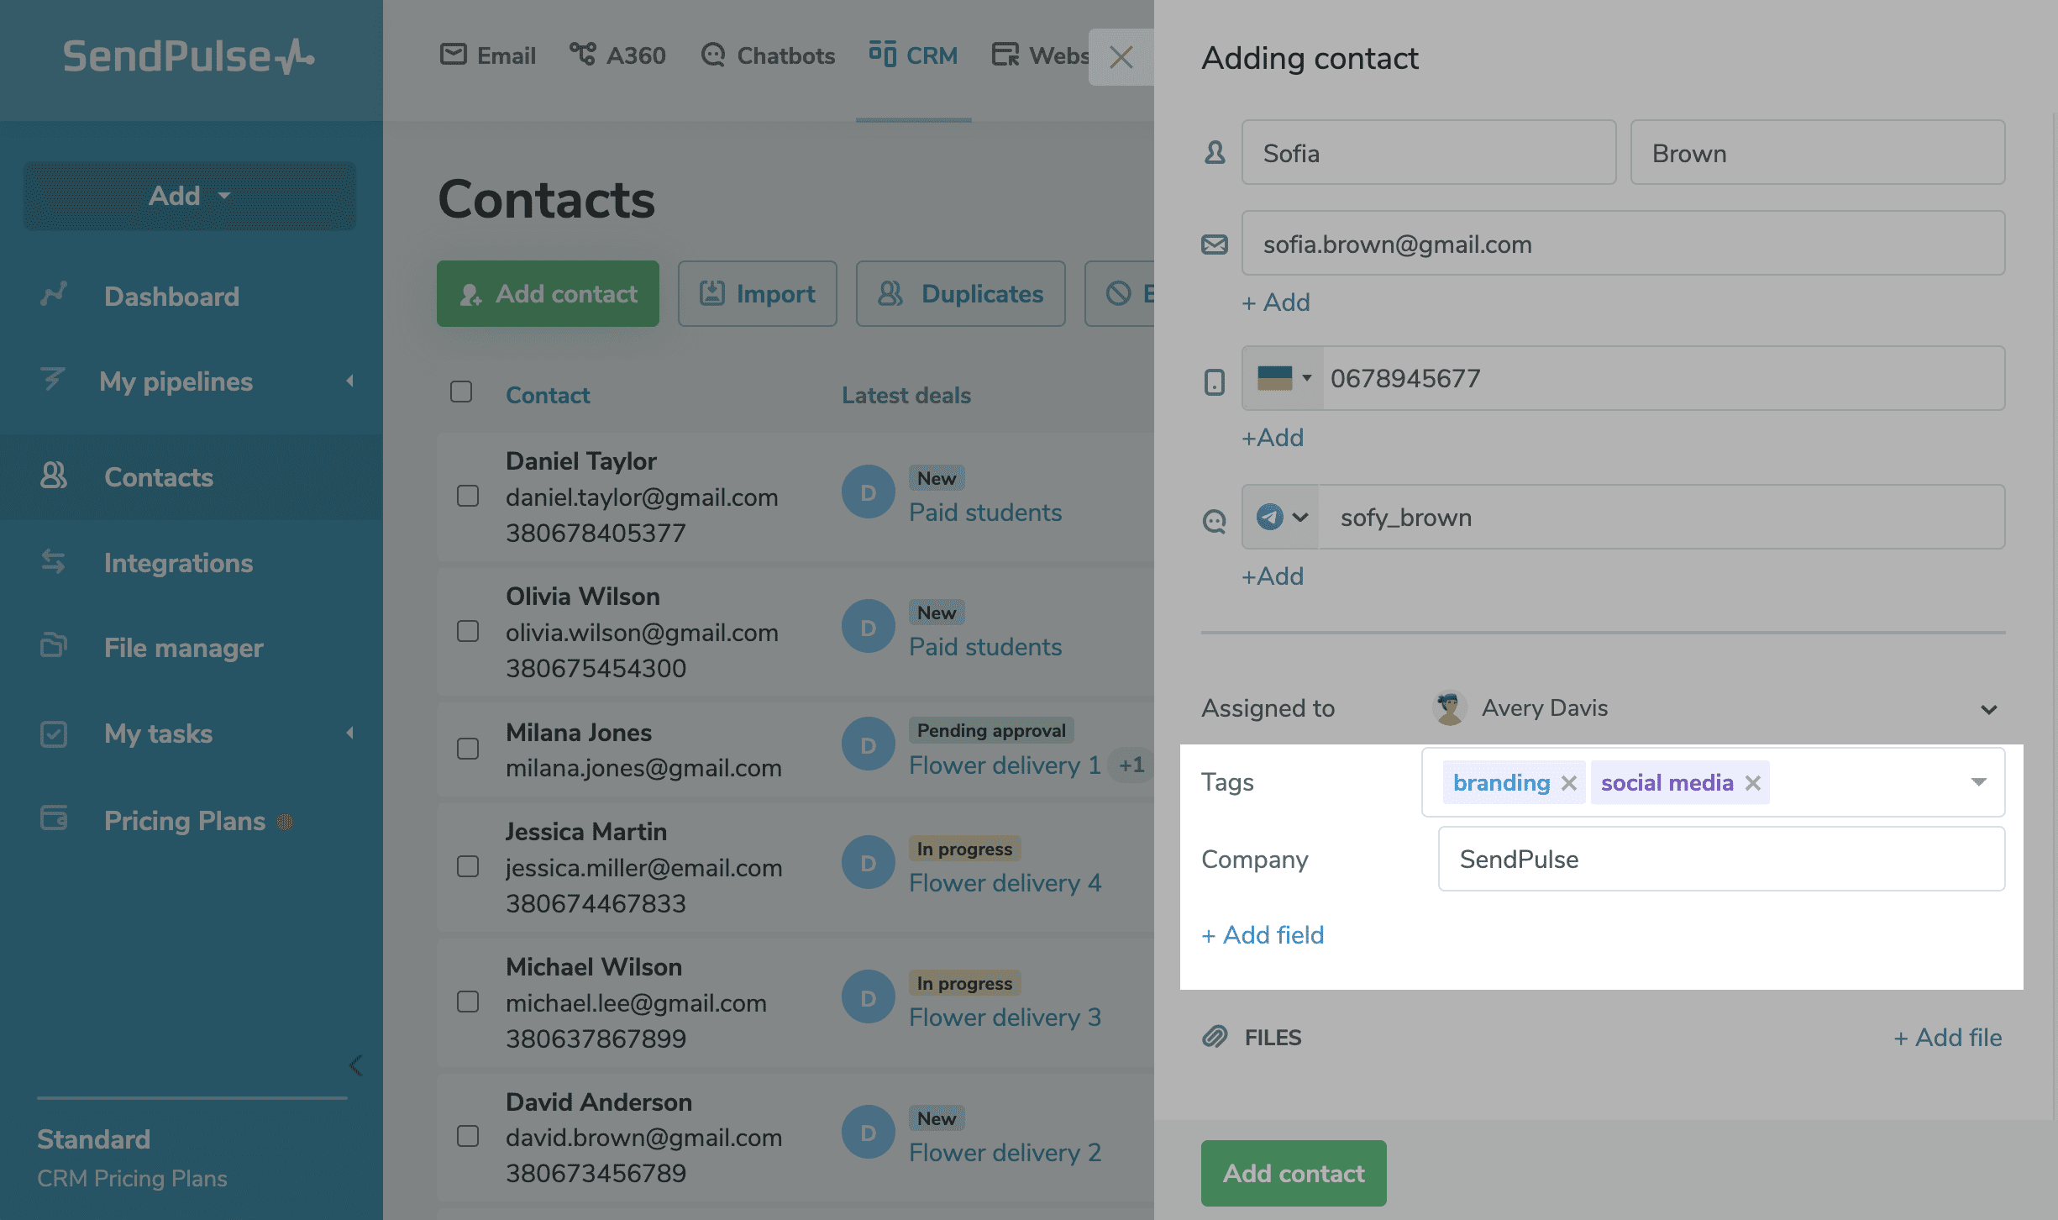Image resolution: width=2058 pixels, height=1220 pixels.
Task: Click the Dashboard sidebar icon
Action: tap(54, 295)
